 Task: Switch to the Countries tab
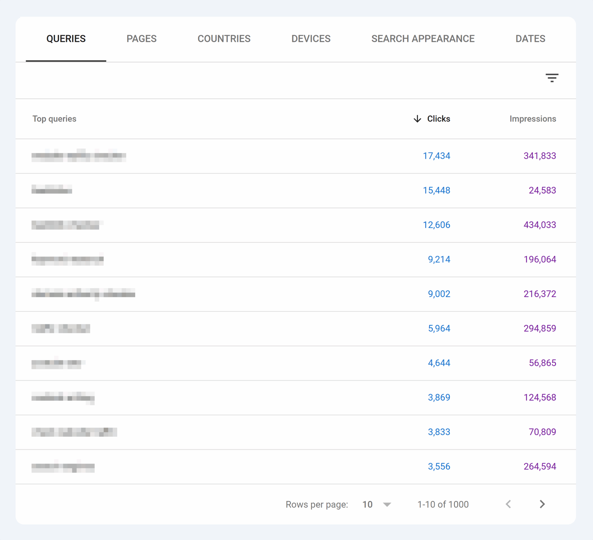(224, 38)
